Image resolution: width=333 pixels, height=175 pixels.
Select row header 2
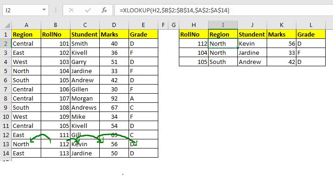tap(6, 44)
